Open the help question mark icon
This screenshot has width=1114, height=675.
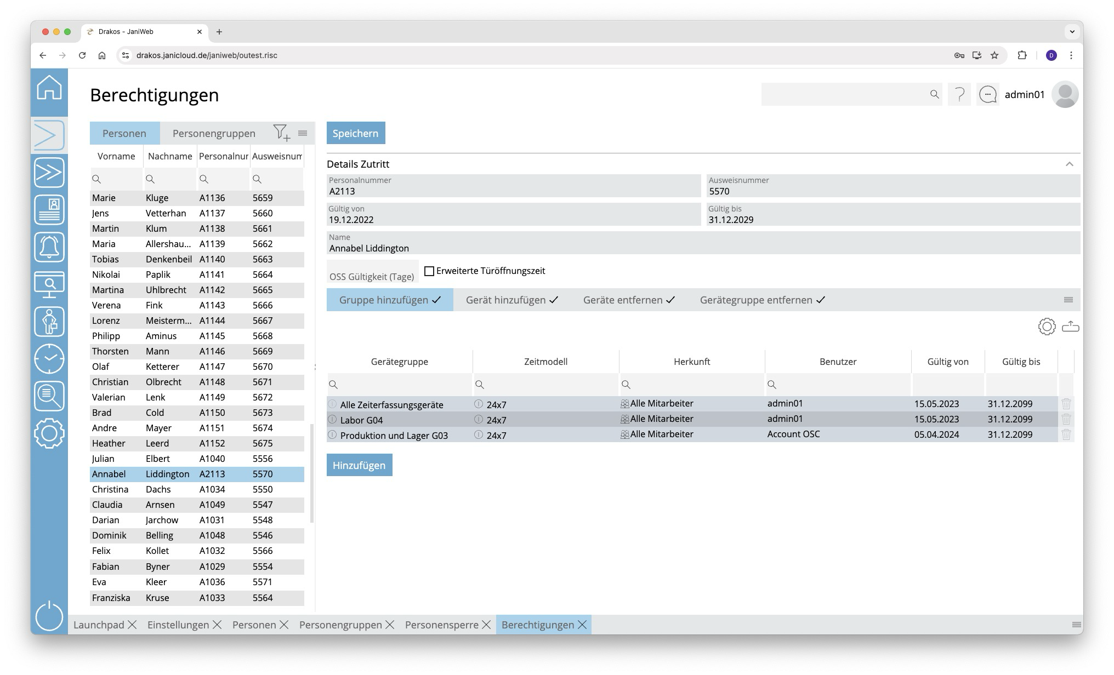coord(959,95)
